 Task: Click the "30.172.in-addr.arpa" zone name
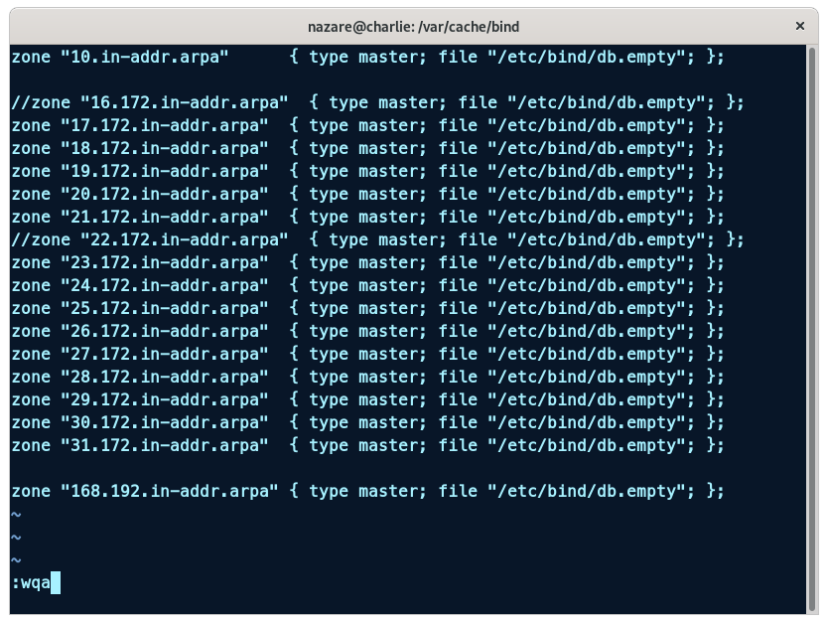(164, 422)
